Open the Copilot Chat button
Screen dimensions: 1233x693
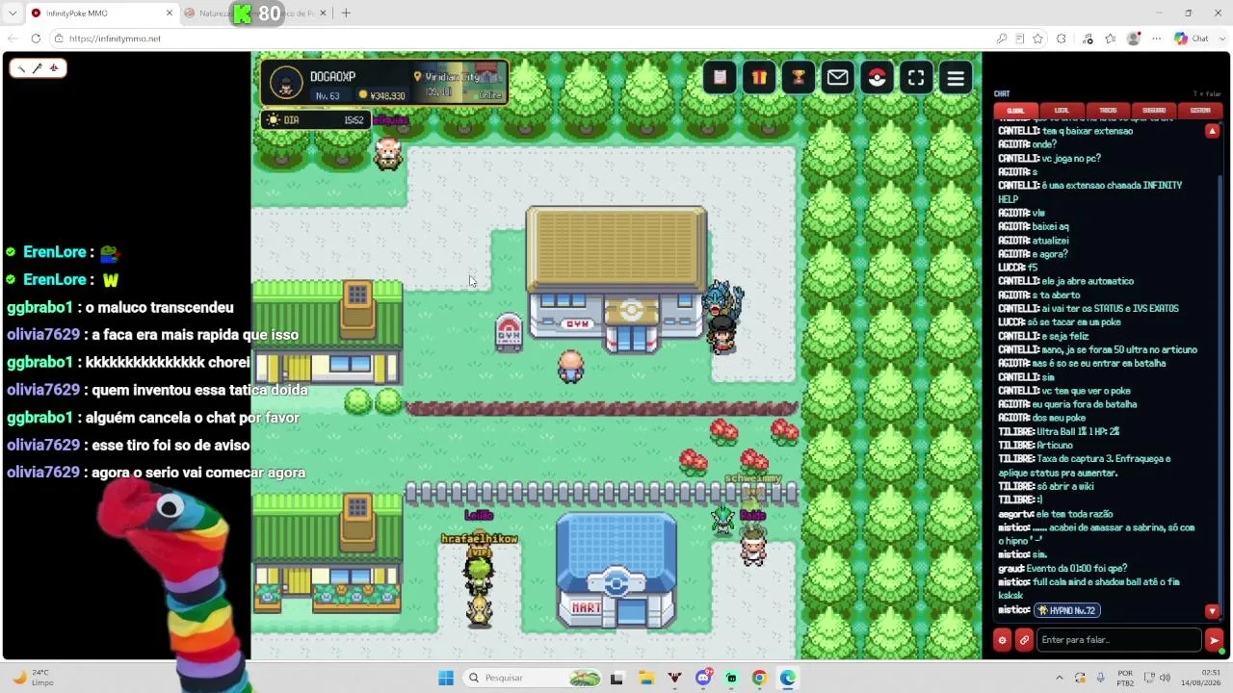point(1192,38)
